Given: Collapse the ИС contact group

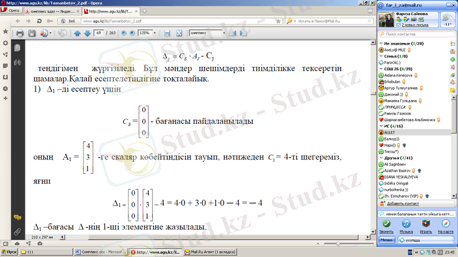Looking at the screenshot, I should [381, 126].
